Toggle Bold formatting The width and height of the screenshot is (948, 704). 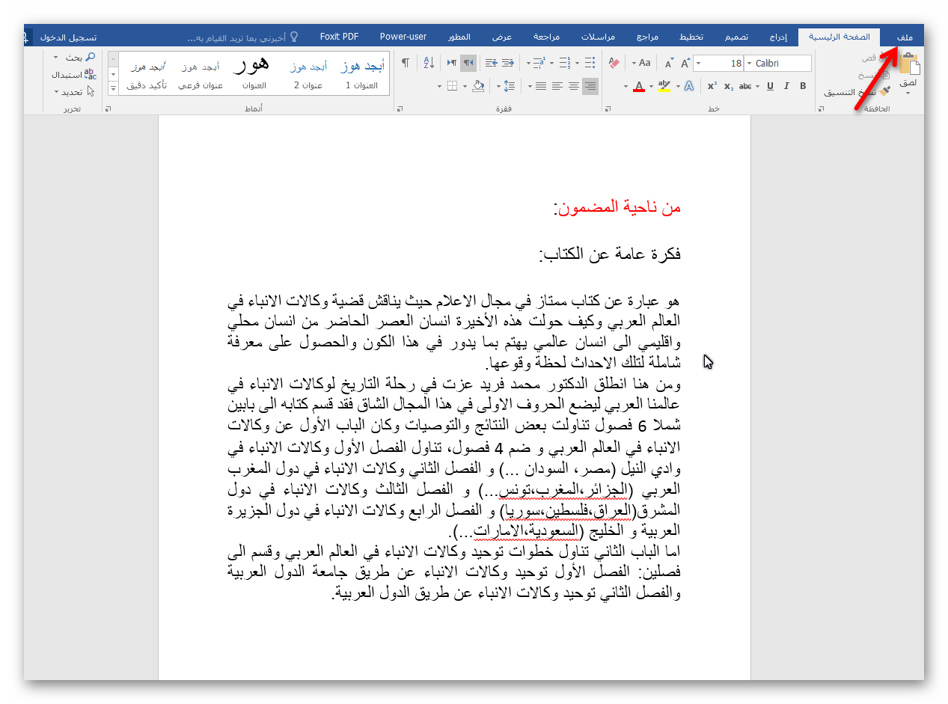pyautogui.click(x=803, y=86)
